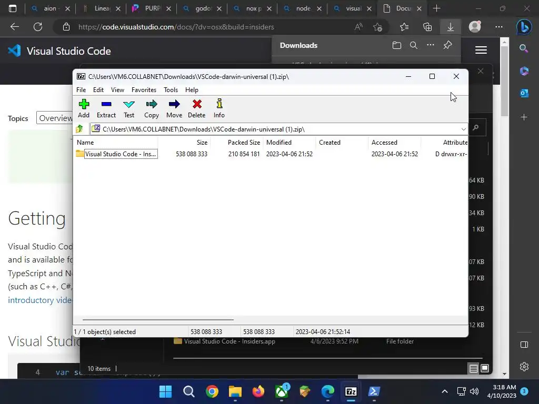
Task: Open the Favorites menu in 7-Zip
Action: 144,89
